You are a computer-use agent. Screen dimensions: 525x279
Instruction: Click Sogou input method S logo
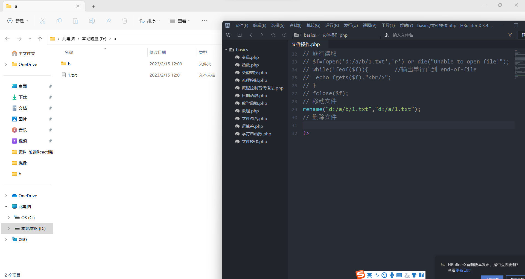point(360,274)
